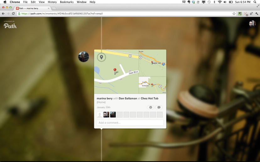The height and width of the screenshot is (162, 260).
Task: Click the battery status icon
Action: coord(231,2)
